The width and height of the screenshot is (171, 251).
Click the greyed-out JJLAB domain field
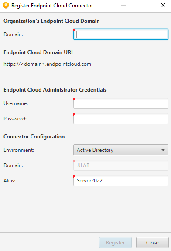(121, 165)
